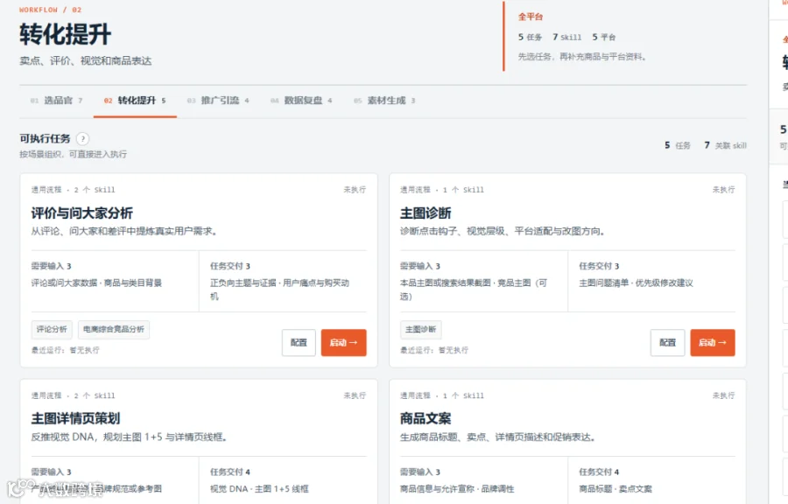Click 需要输入 3 in 主图诊断 card

tap(420, 266)
